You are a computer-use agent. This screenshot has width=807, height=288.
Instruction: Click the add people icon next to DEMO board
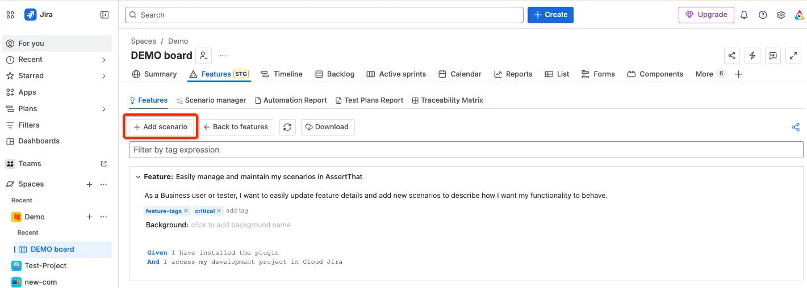pos(203,56)
